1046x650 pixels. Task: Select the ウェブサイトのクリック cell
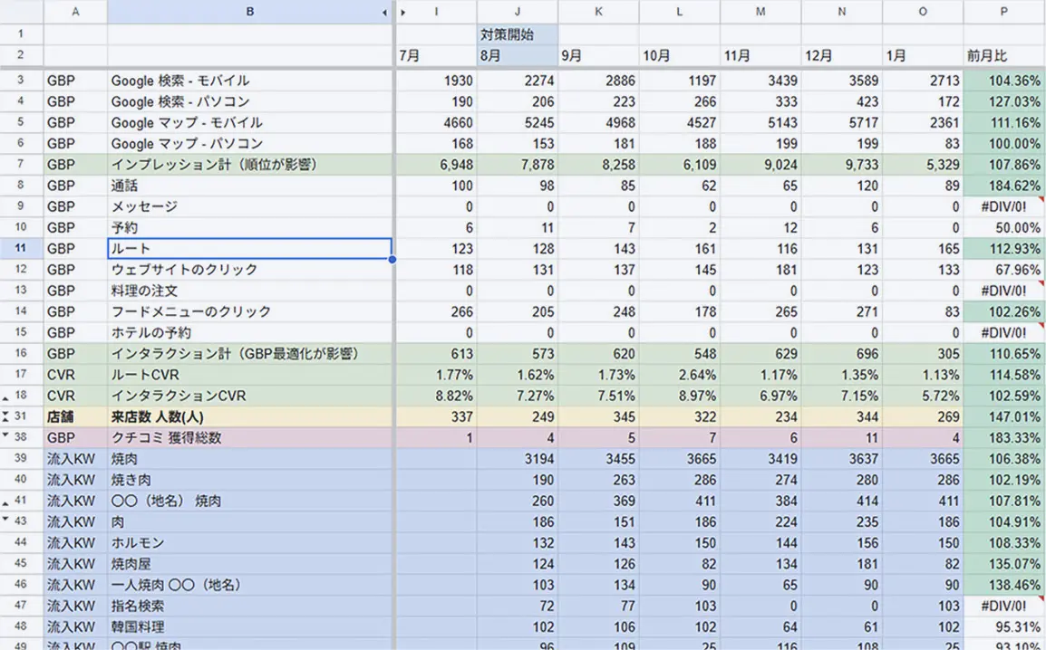[x=249, y=270]
